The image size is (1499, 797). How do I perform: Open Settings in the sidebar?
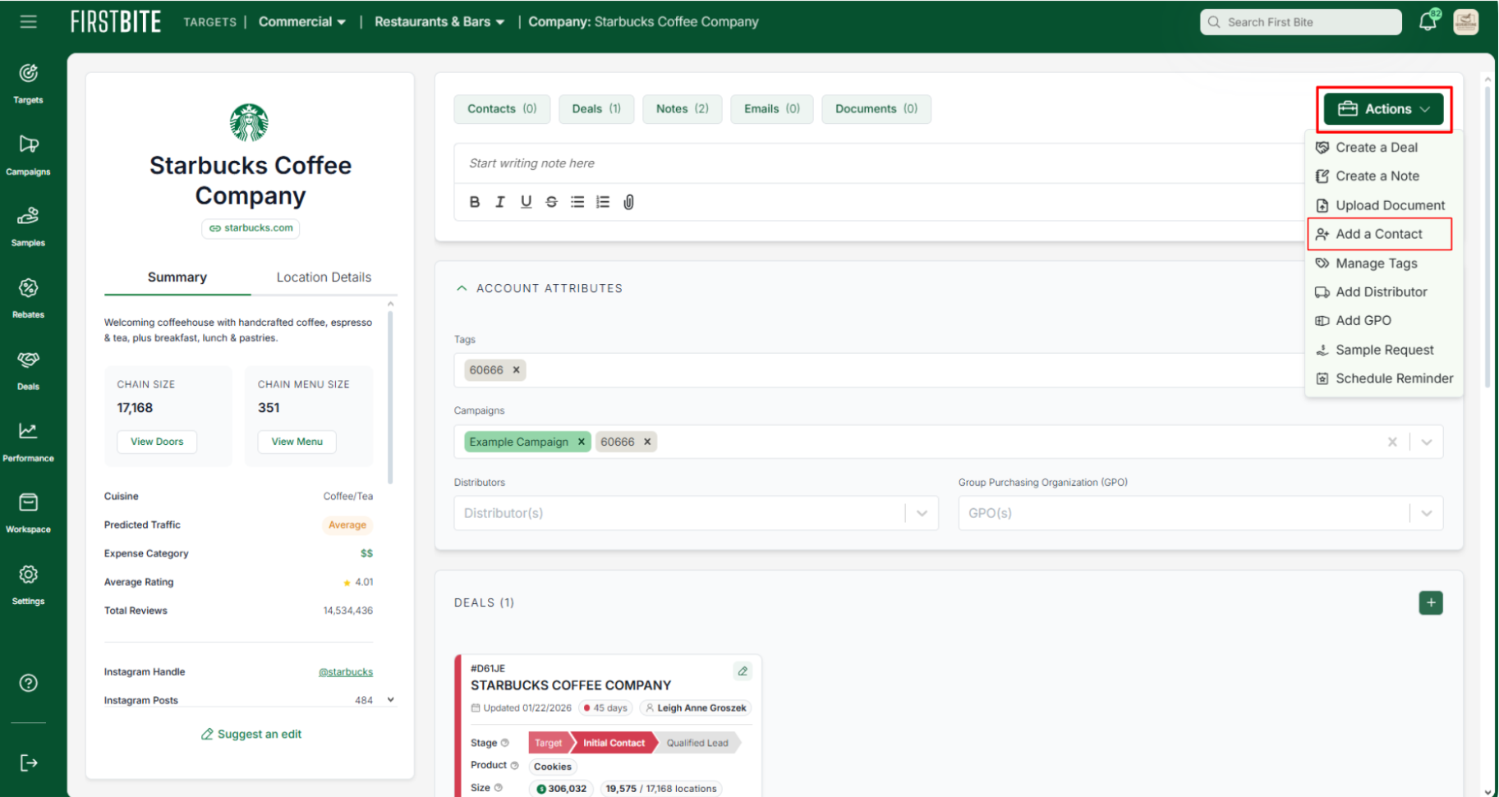tap(29, 585)
